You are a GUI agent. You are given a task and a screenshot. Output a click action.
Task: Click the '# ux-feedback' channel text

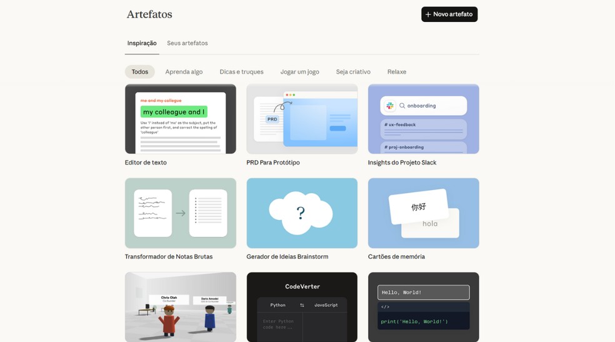400,124
